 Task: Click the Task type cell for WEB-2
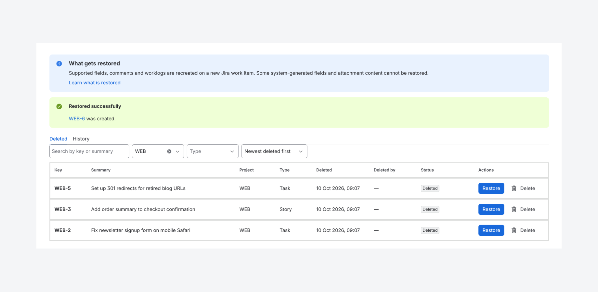click(285, 230)
